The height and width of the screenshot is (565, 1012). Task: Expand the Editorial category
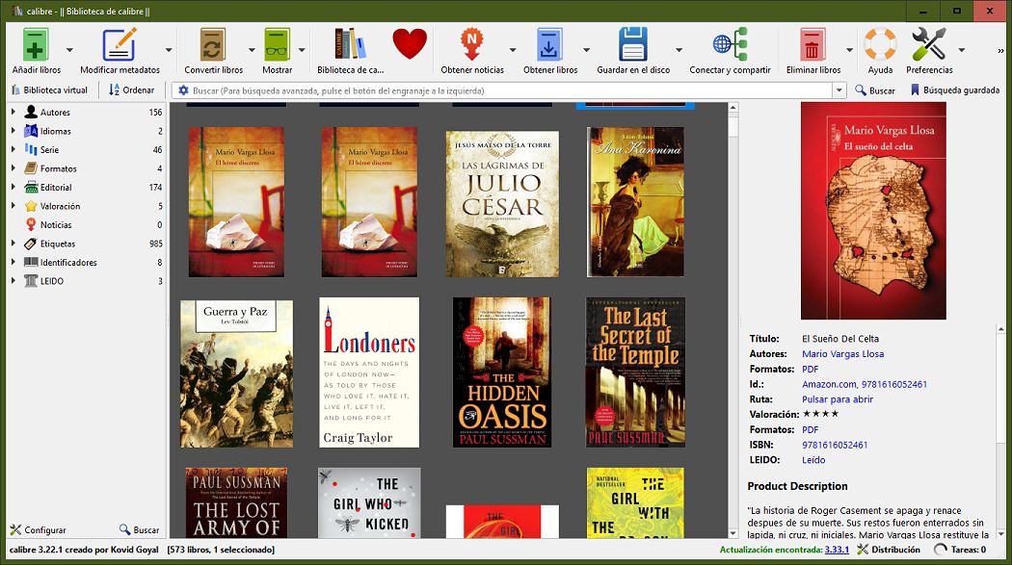tap(13, 187)
